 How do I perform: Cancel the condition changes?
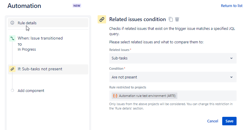tap(213, 121)
